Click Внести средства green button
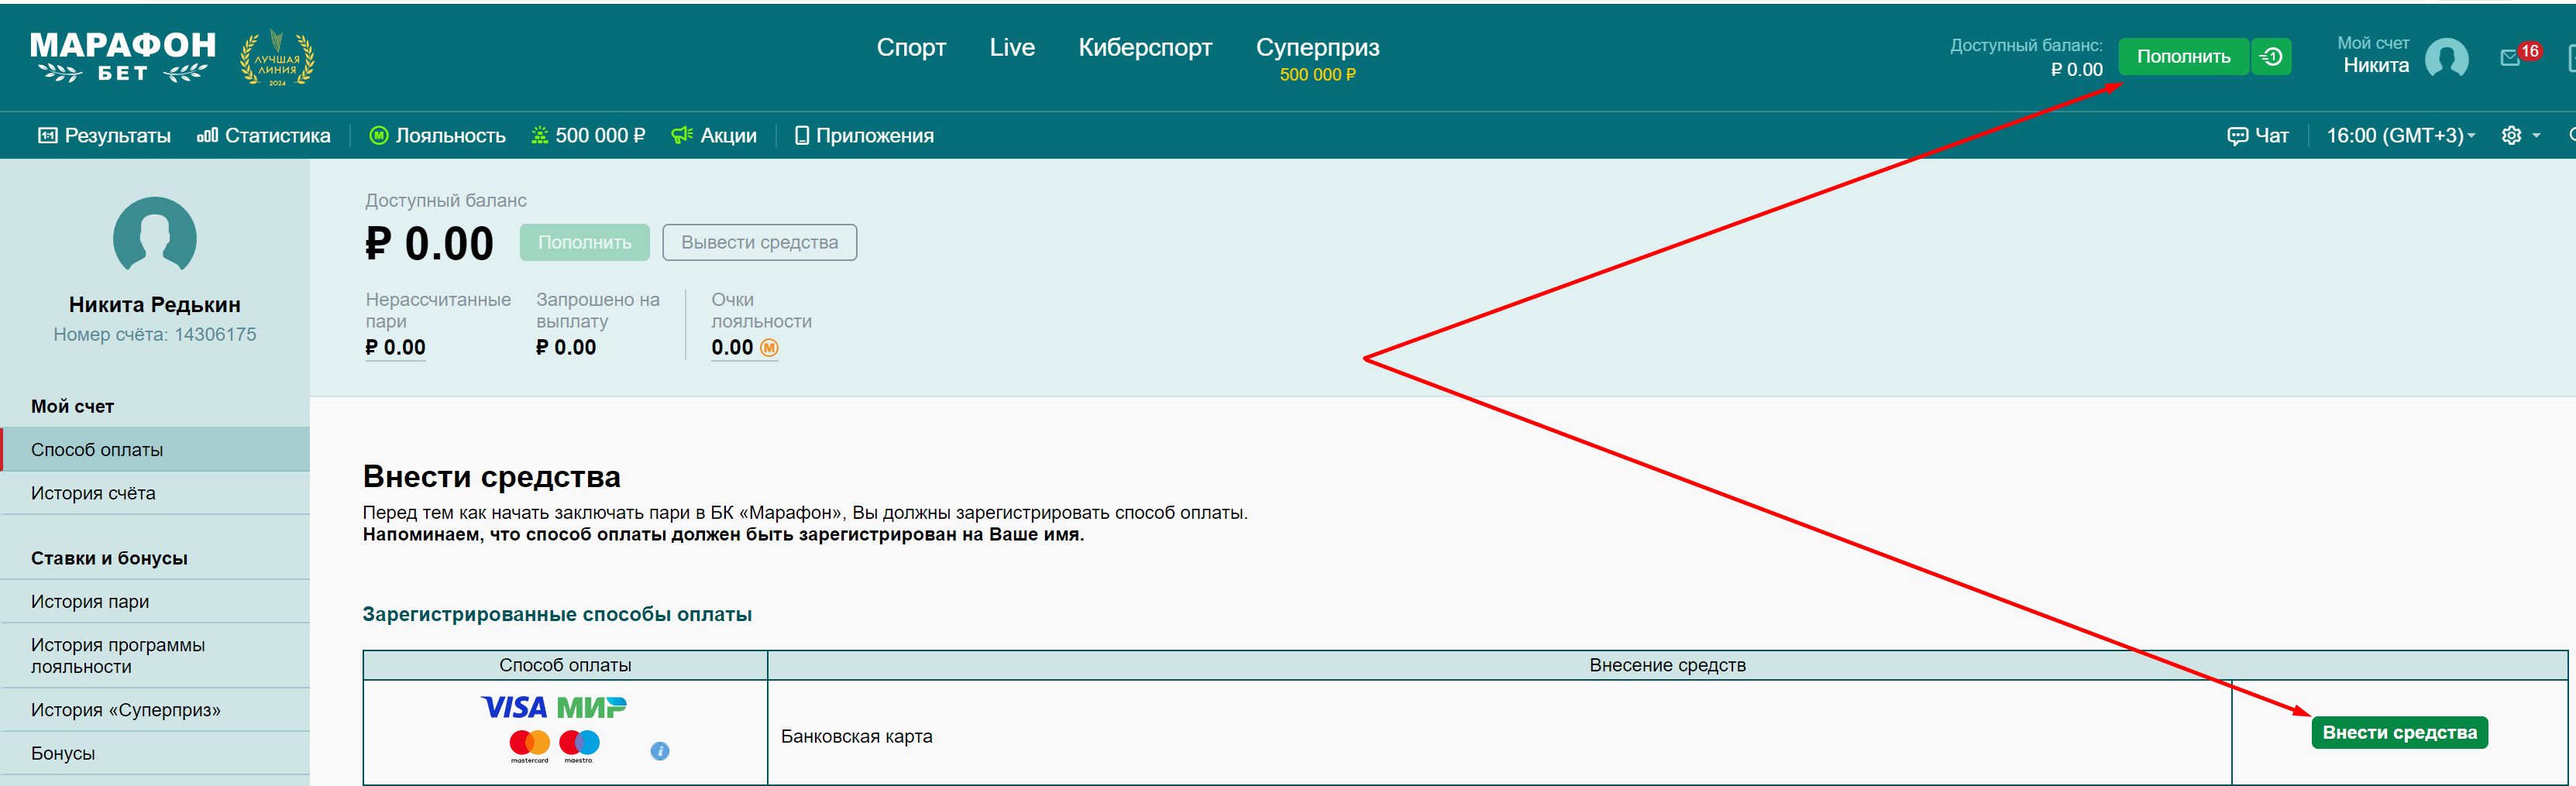This screenshot has width=2576, height=786. pos(2399,733)
